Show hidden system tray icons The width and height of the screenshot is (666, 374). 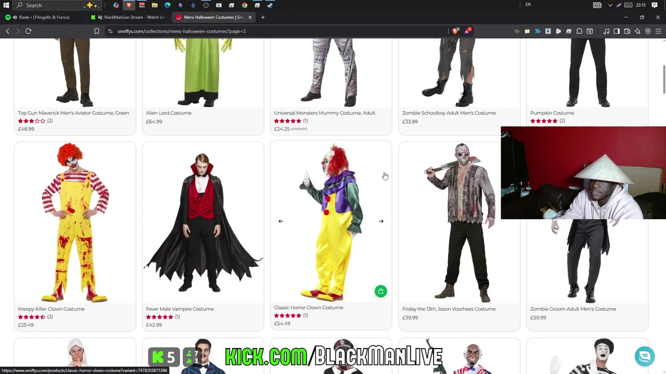tap(610, 5)
